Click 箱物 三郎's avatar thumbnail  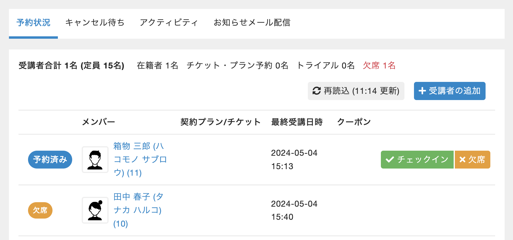point(95,160)
